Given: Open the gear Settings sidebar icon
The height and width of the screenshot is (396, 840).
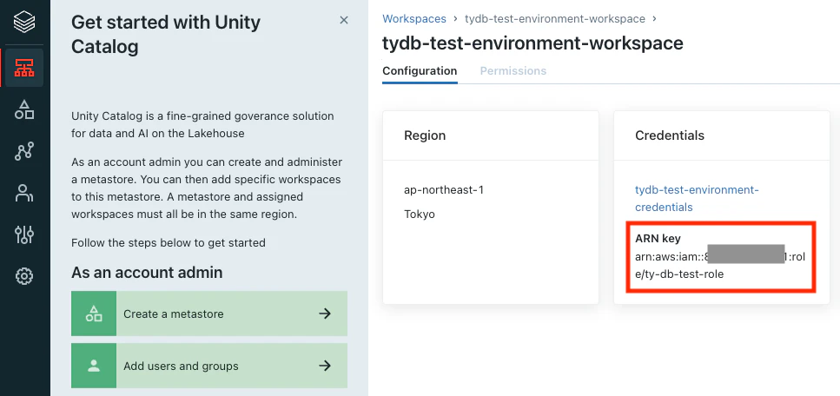Looking at the screenshot, I should pos(24,276).
